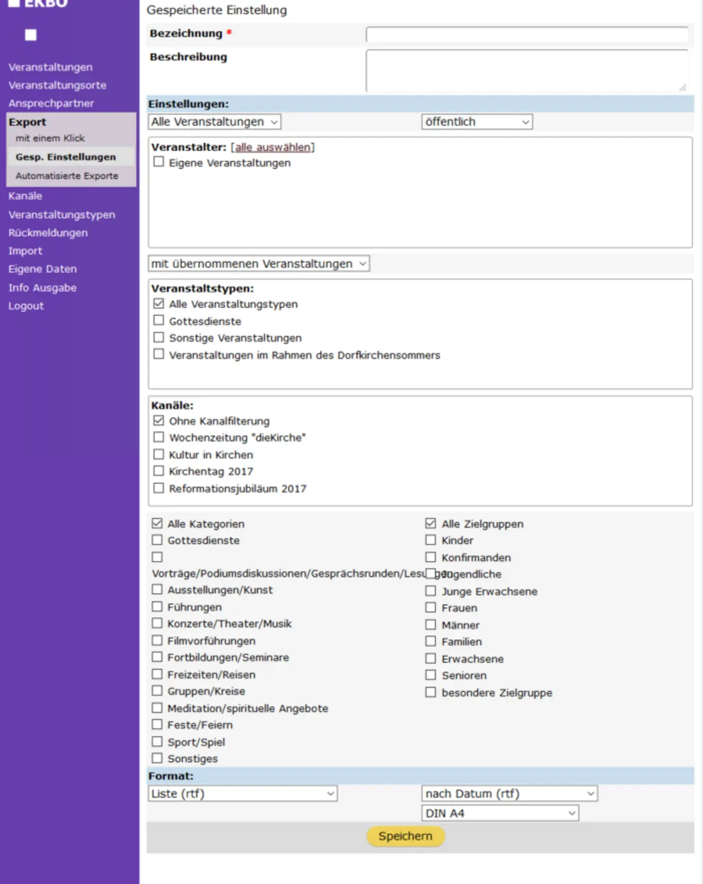703x884 pixels.
Task: Open Automatisierte Exporte submenu item
Action: tap(67, 176)
